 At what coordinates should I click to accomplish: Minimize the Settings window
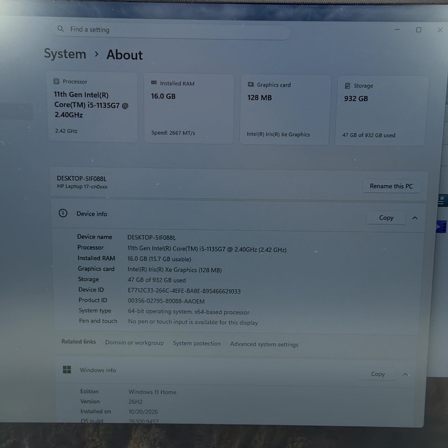point(397,29)
